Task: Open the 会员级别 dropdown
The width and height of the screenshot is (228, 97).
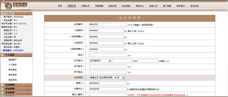Action: click(107, 78)
